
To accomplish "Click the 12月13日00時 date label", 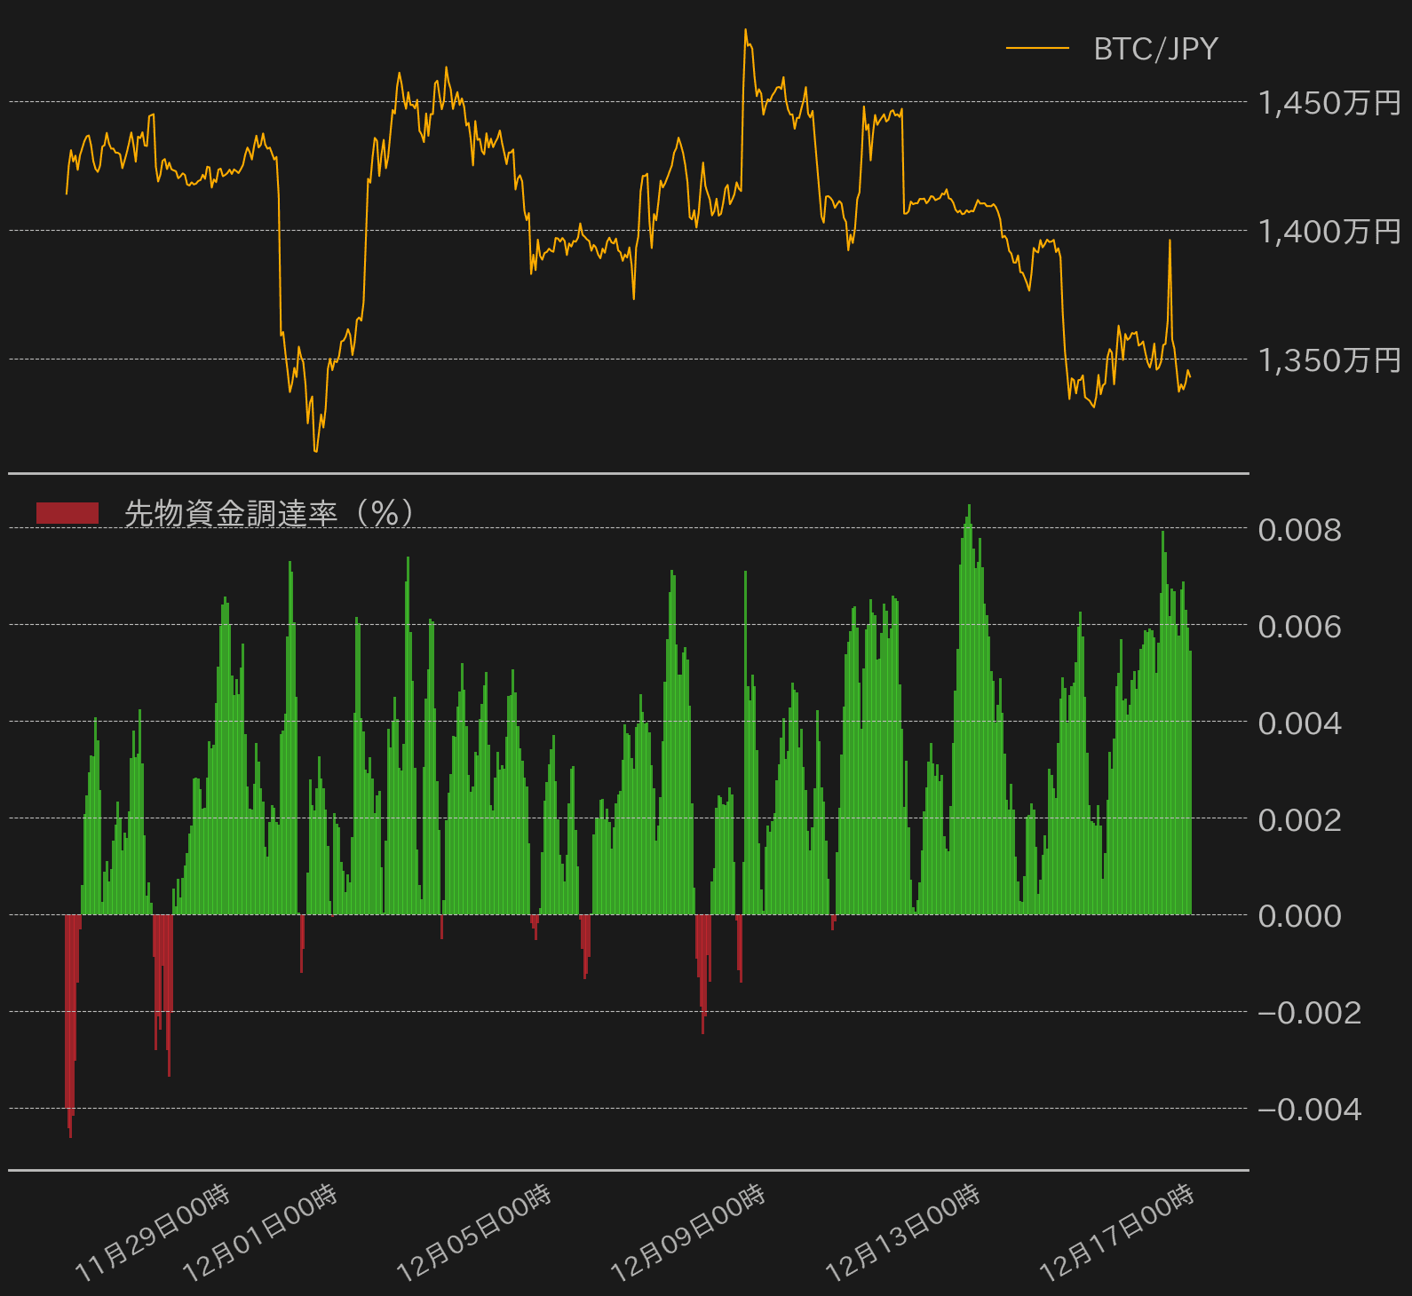I will pyautogui.click(x=903, y=1234).
